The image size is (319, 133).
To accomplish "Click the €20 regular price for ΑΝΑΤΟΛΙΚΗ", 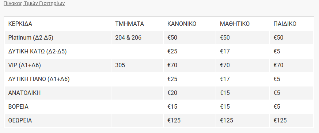I will point(172,93).
